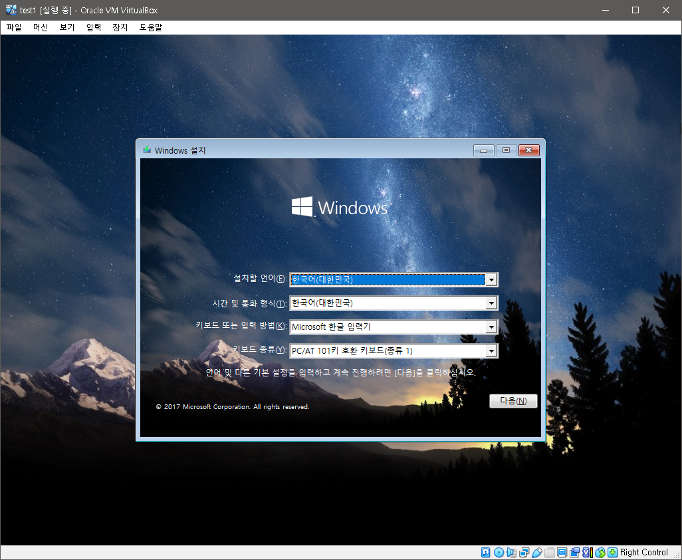Minimize the Windows 설치 dialog
This screenshot has width=682, height=560.
(x=484, y=150)
